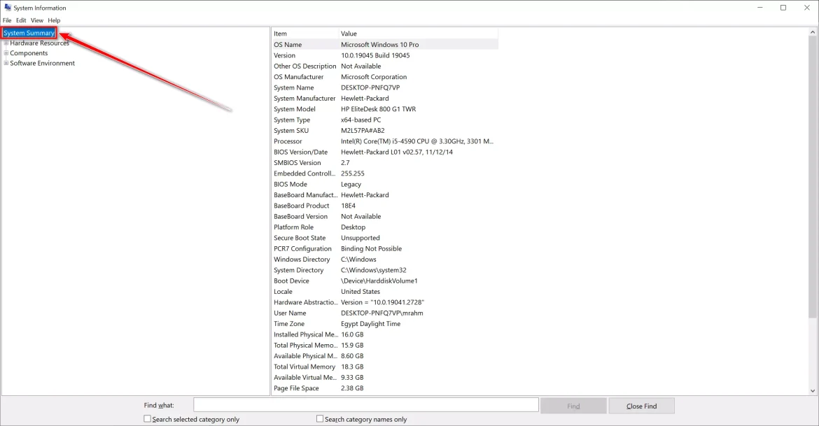
Task: Click value Binding Not Possible
Action: coord(372,248)
